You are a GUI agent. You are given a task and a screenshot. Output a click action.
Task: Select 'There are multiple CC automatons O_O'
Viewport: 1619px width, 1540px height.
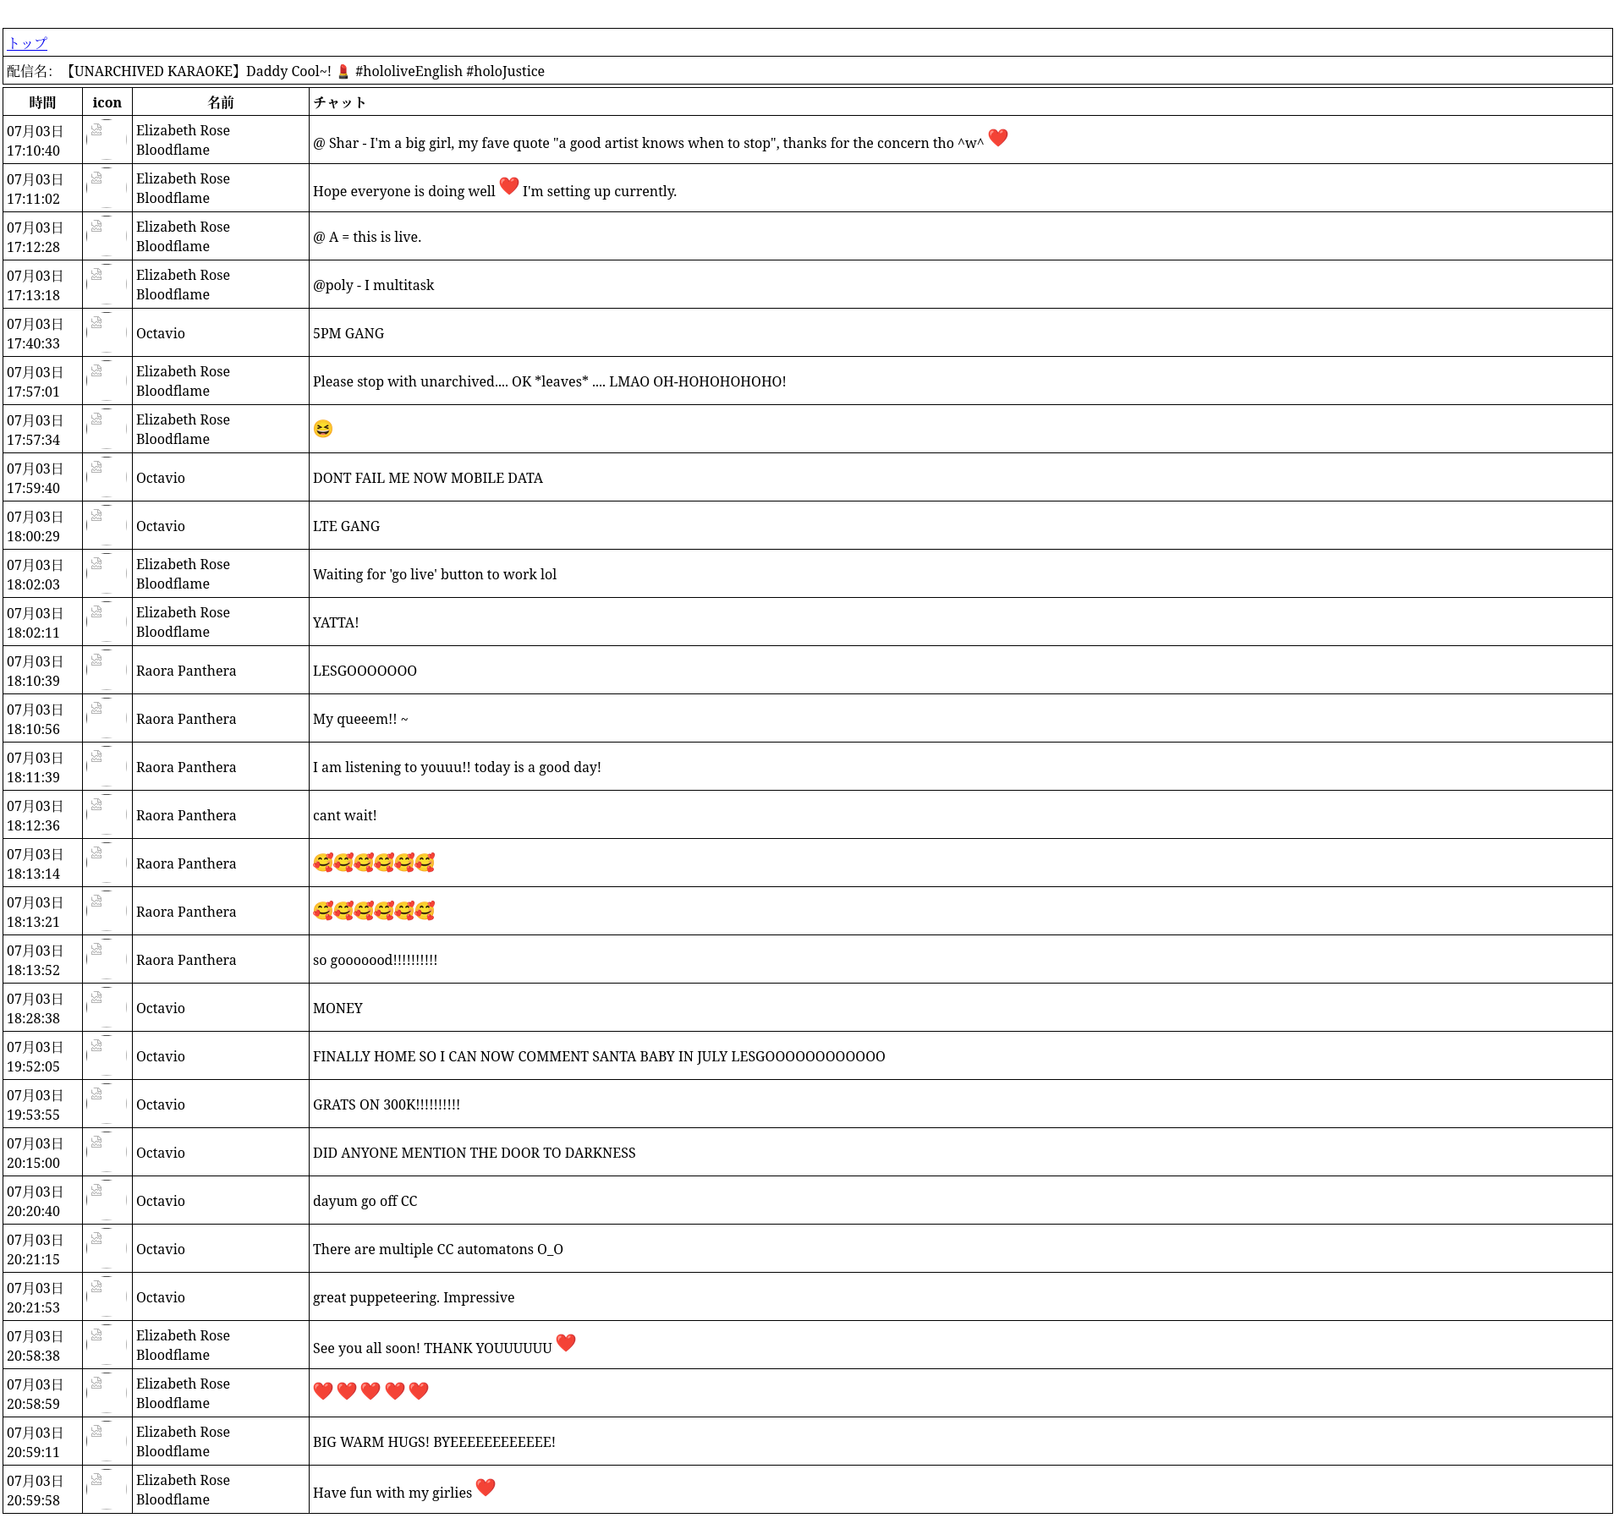tap(438, 1249)
